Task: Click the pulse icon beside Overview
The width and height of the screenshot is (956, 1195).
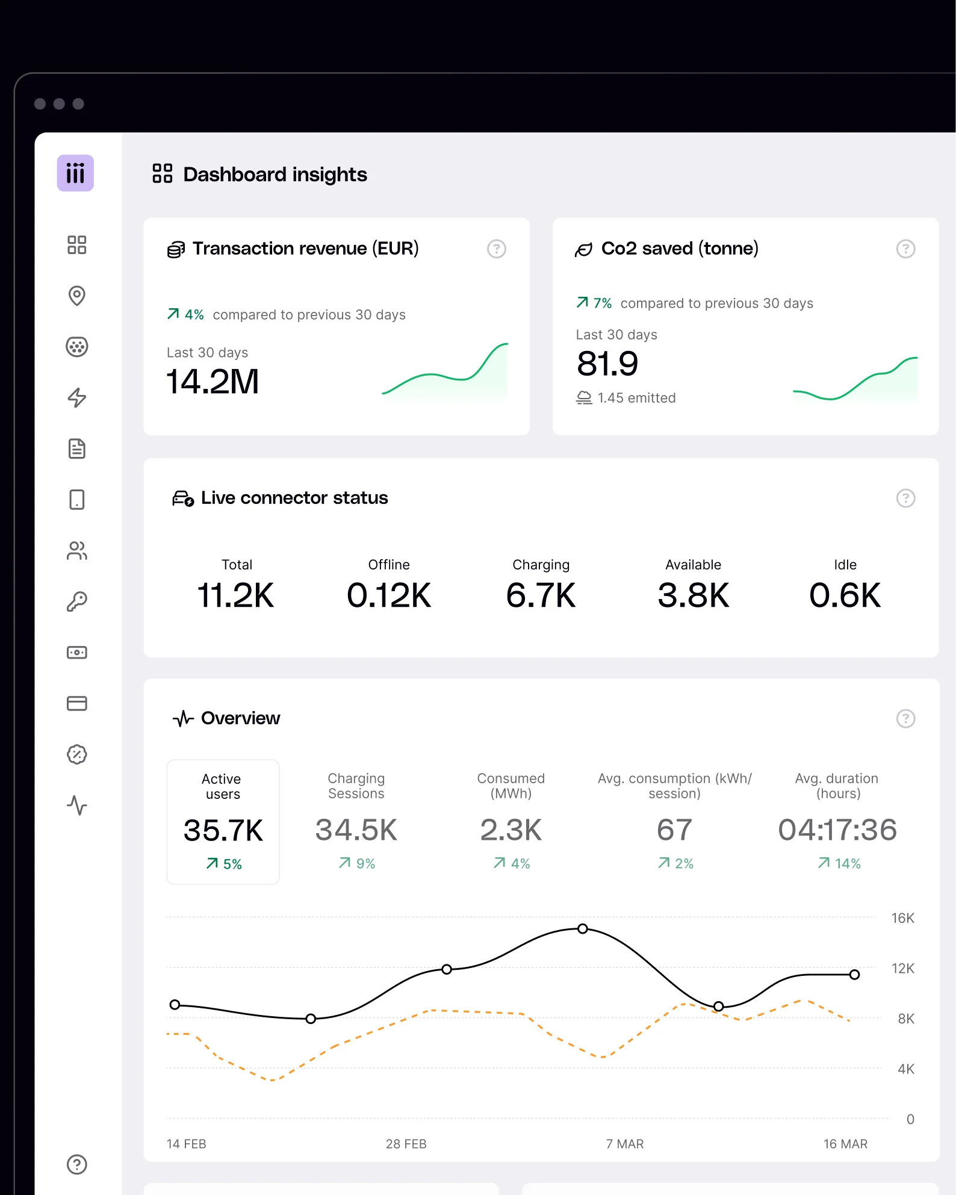Action: coord(183,718)
